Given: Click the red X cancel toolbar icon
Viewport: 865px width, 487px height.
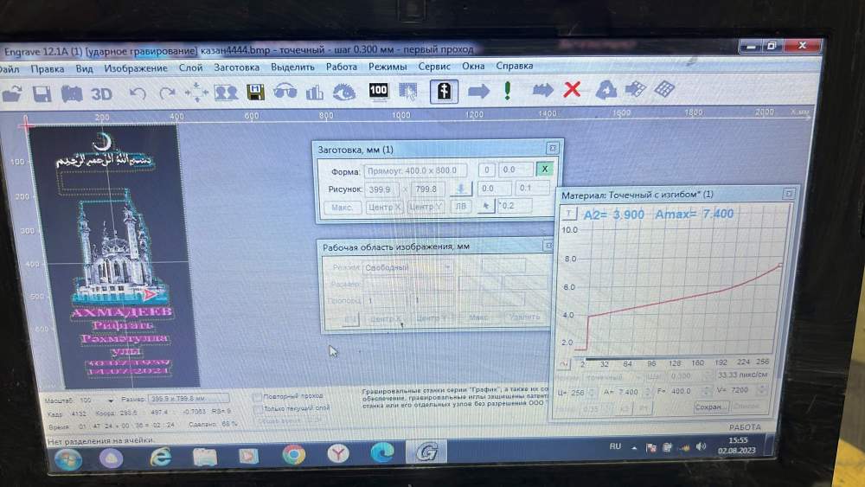Looking at the screenshot, I should (572, 90).
